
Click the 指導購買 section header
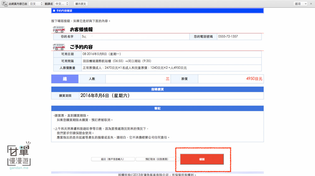(157, 89)
